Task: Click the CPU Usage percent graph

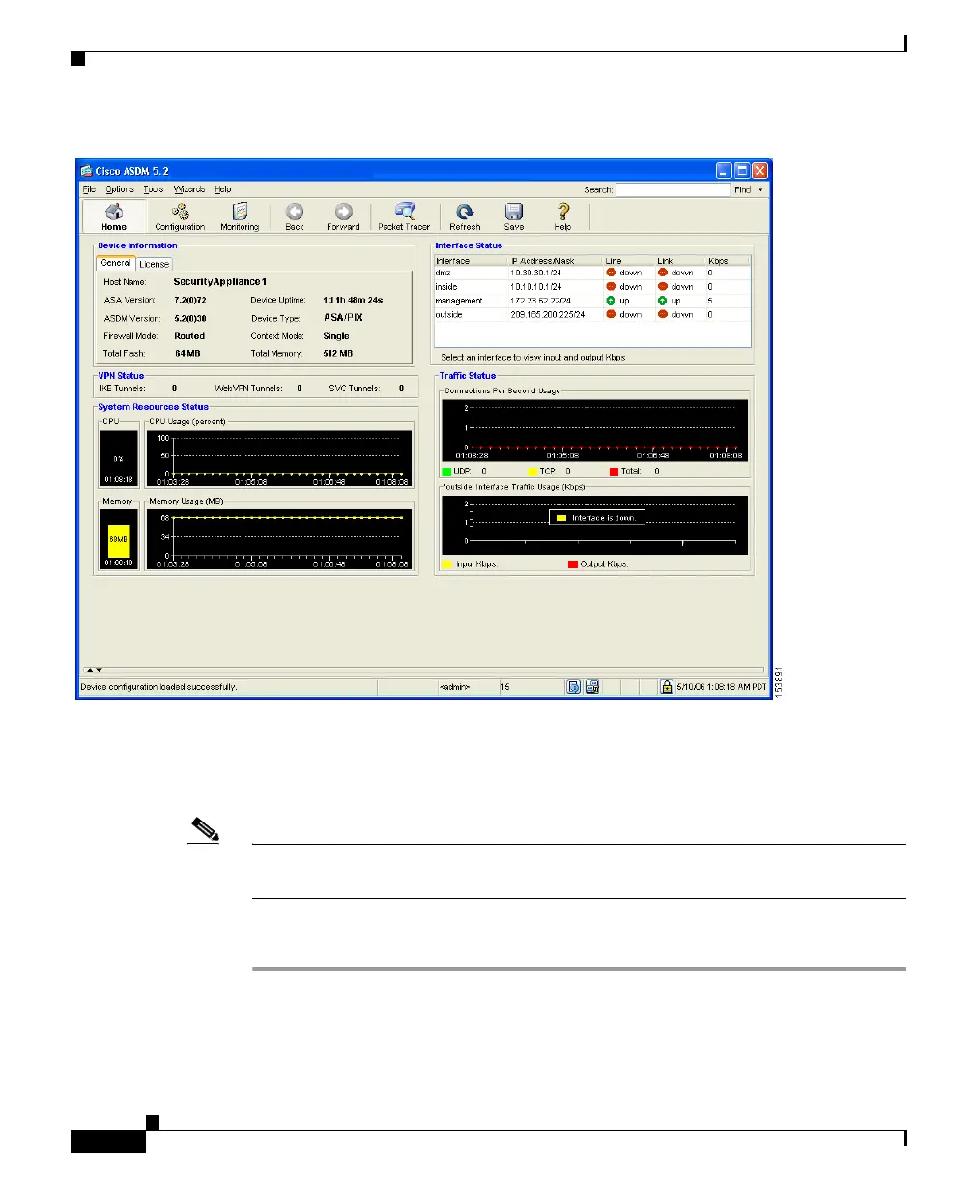Action: 279,457
